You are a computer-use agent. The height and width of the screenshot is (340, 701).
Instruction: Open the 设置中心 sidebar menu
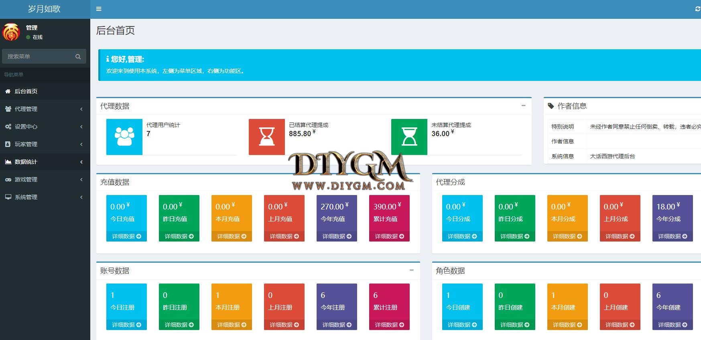(45, 127)
